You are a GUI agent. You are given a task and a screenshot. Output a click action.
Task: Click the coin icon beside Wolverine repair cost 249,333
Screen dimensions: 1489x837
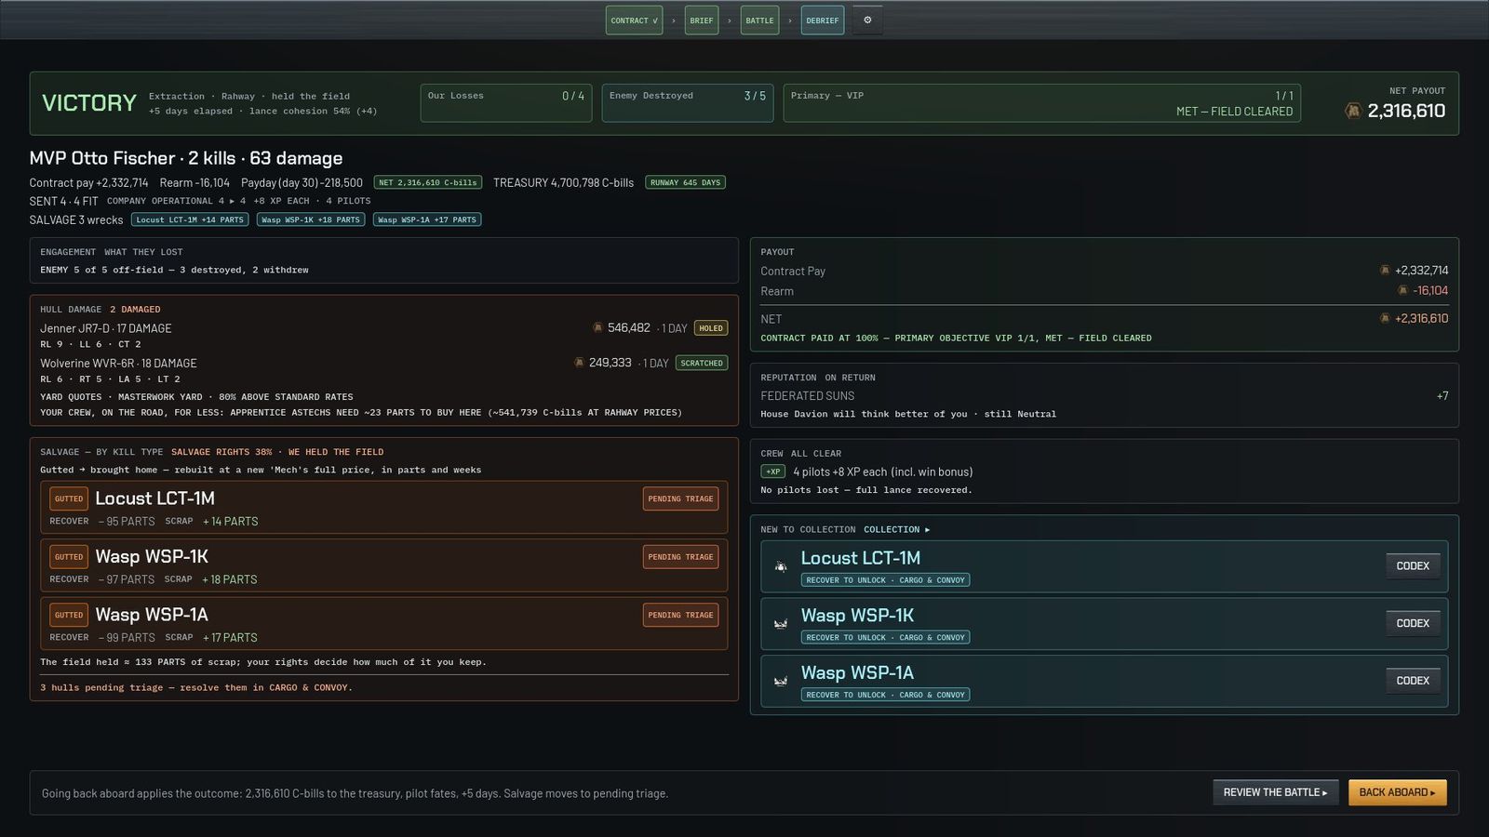click(579, 363)
